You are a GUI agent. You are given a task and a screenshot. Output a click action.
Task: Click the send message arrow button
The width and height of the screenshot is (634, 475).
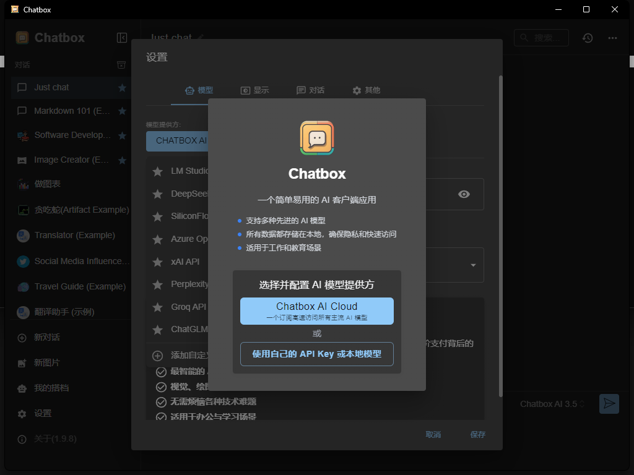pyautogui.click(x=609, y=403)
